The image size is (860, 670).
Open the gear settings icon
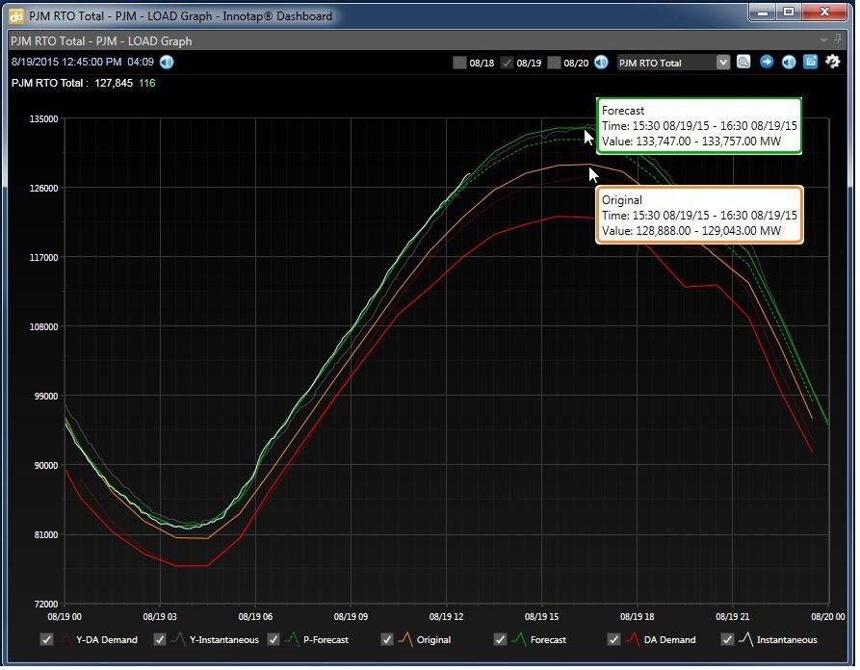point(833,62)
